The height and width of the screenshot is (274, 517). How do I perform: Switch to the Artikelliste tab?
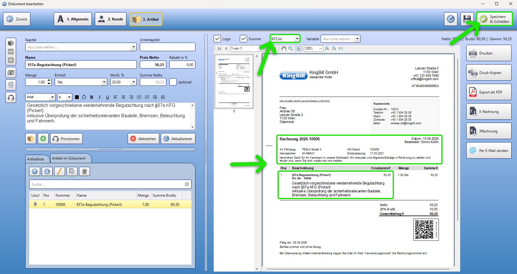36,159
